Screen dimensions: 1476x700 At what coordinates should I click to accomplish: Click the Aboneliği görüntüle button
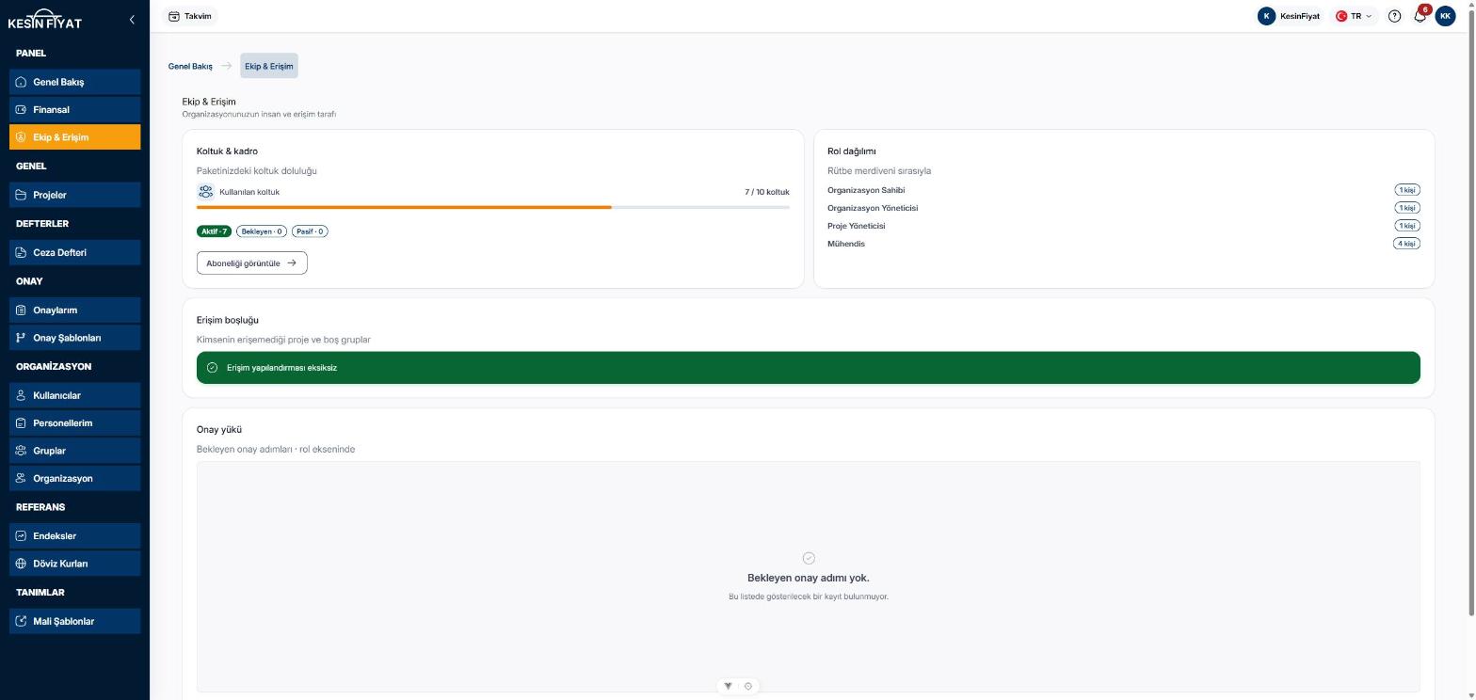[251, 263]
